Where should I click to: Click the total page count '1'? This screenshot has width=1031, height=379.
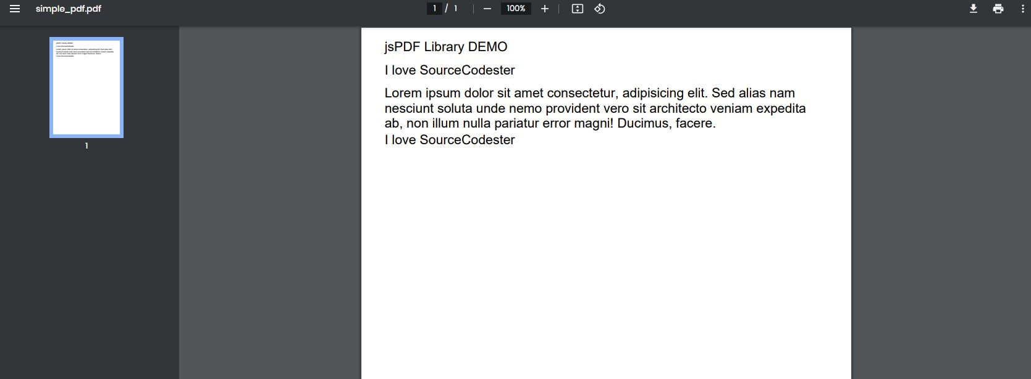(456, 9)
